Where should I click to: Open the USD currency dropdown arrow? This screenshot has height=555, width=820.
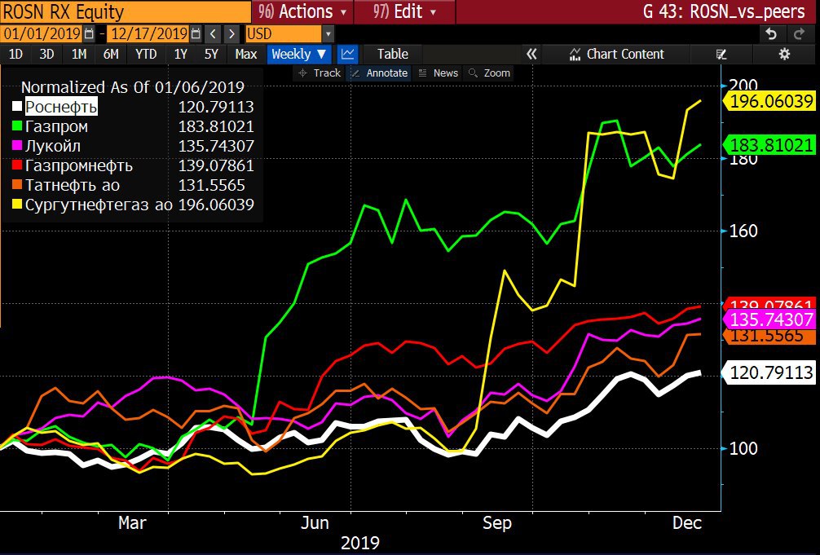328,34
